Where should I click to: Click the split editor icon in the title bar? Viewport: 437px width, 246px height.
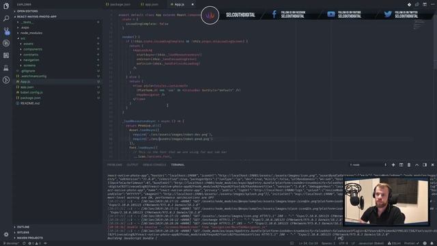(425, 5)
